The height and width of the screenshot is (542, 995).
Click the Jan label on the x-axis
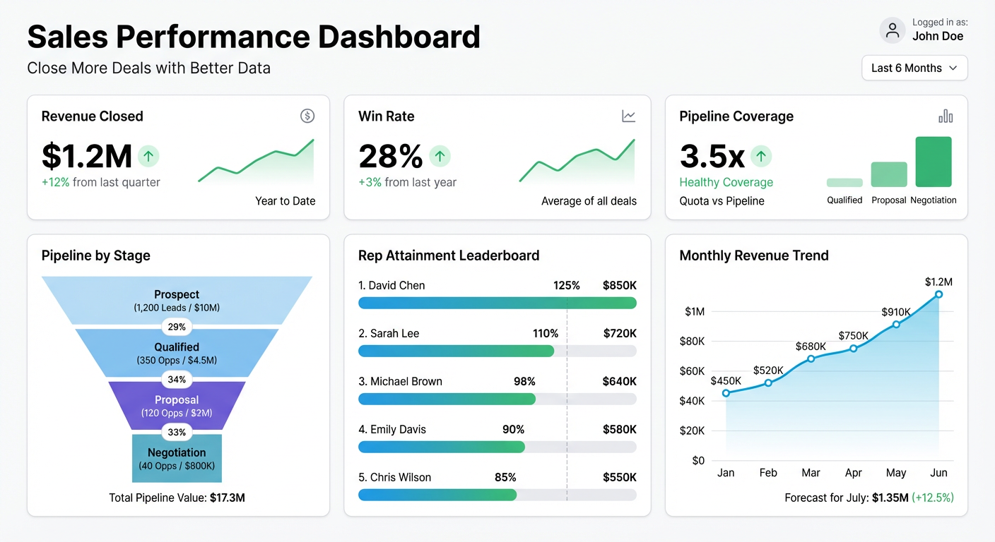pyautogui.click(x=726, y=473)
